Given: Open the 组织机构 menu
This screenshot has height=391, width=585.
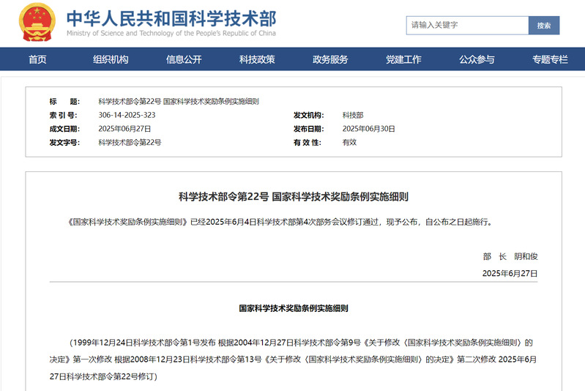Looking at the screenshot, I should point(111,59).
